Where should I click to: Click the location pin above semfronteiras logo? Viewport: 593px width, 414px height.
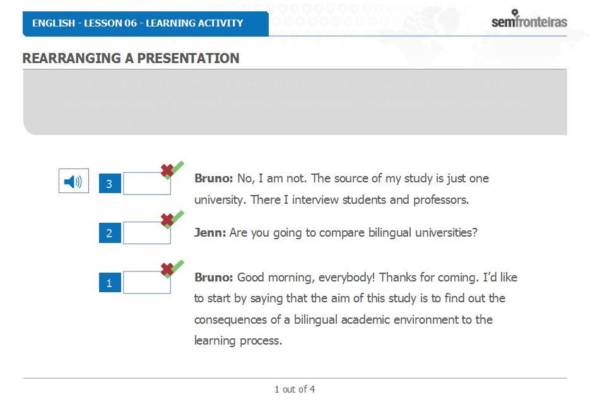514,13
